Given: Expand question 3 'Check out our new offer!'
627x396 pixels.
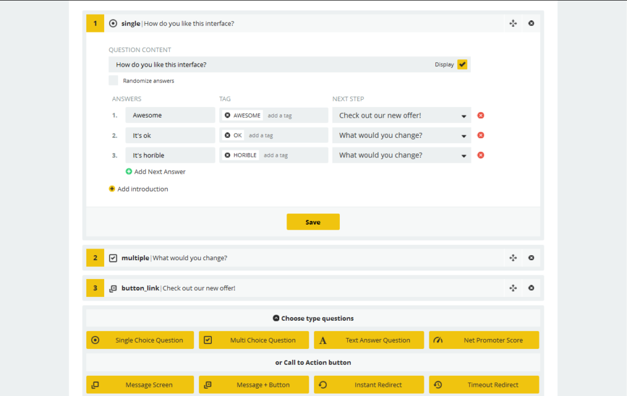Looking at the screenshot, I should coord(198,288).
